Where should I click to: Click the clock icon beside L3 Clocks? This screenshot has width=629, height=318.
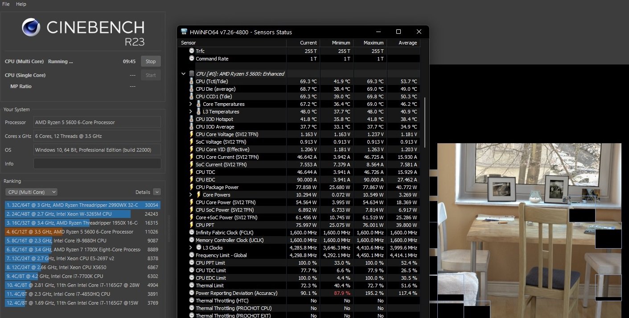coord(199,248)
